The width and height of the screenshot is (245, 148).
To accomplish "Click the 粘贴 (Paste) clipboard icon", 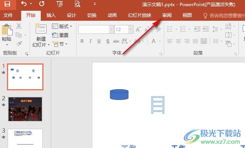I will point(7,30).
